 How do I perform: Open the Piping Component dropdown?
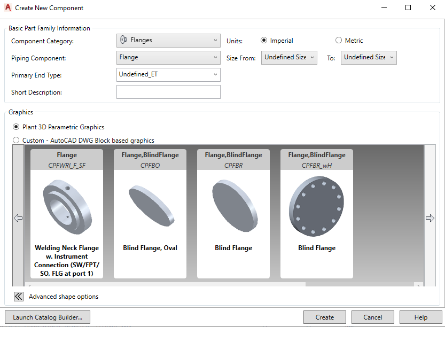(168, 58)
